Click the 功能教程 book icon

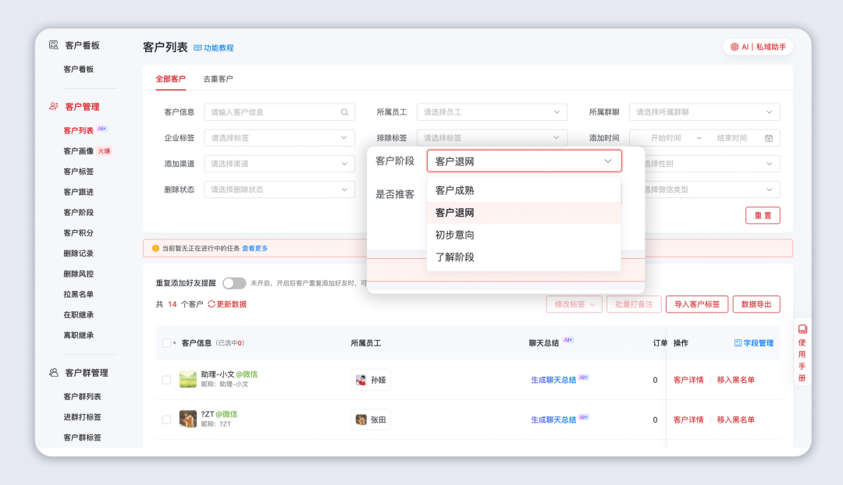click(197, 48)
